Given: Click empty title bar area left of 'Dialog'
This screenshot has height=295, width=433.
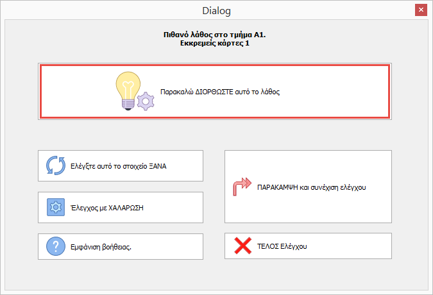Looking at the screenshot, I should tap(96, 10).
